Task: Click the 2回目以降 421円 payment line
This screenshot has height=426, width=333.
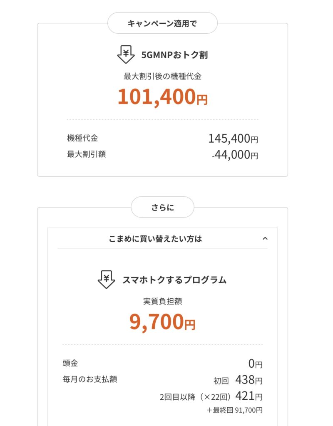Action: point(211,396)
